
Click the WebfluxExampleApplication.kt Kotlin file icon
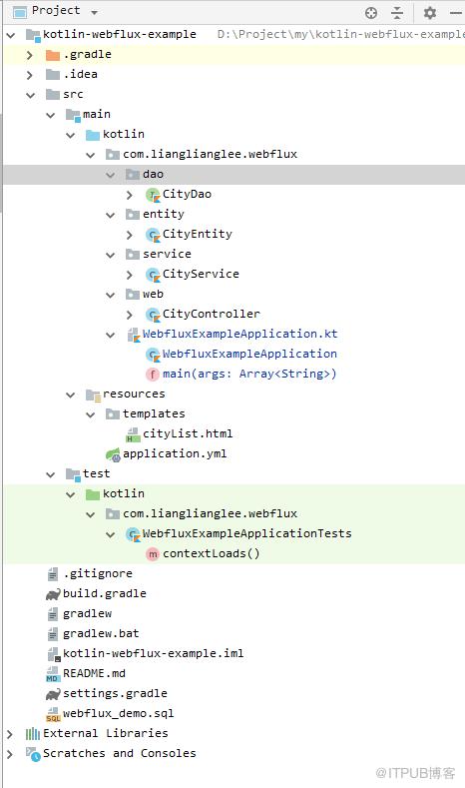click(133, 335)
